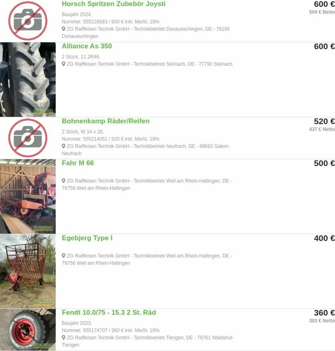Click location pin icon beside Technikbetrieb Neufrach
Screen dimensions: 335x351
tap(64, 146)
